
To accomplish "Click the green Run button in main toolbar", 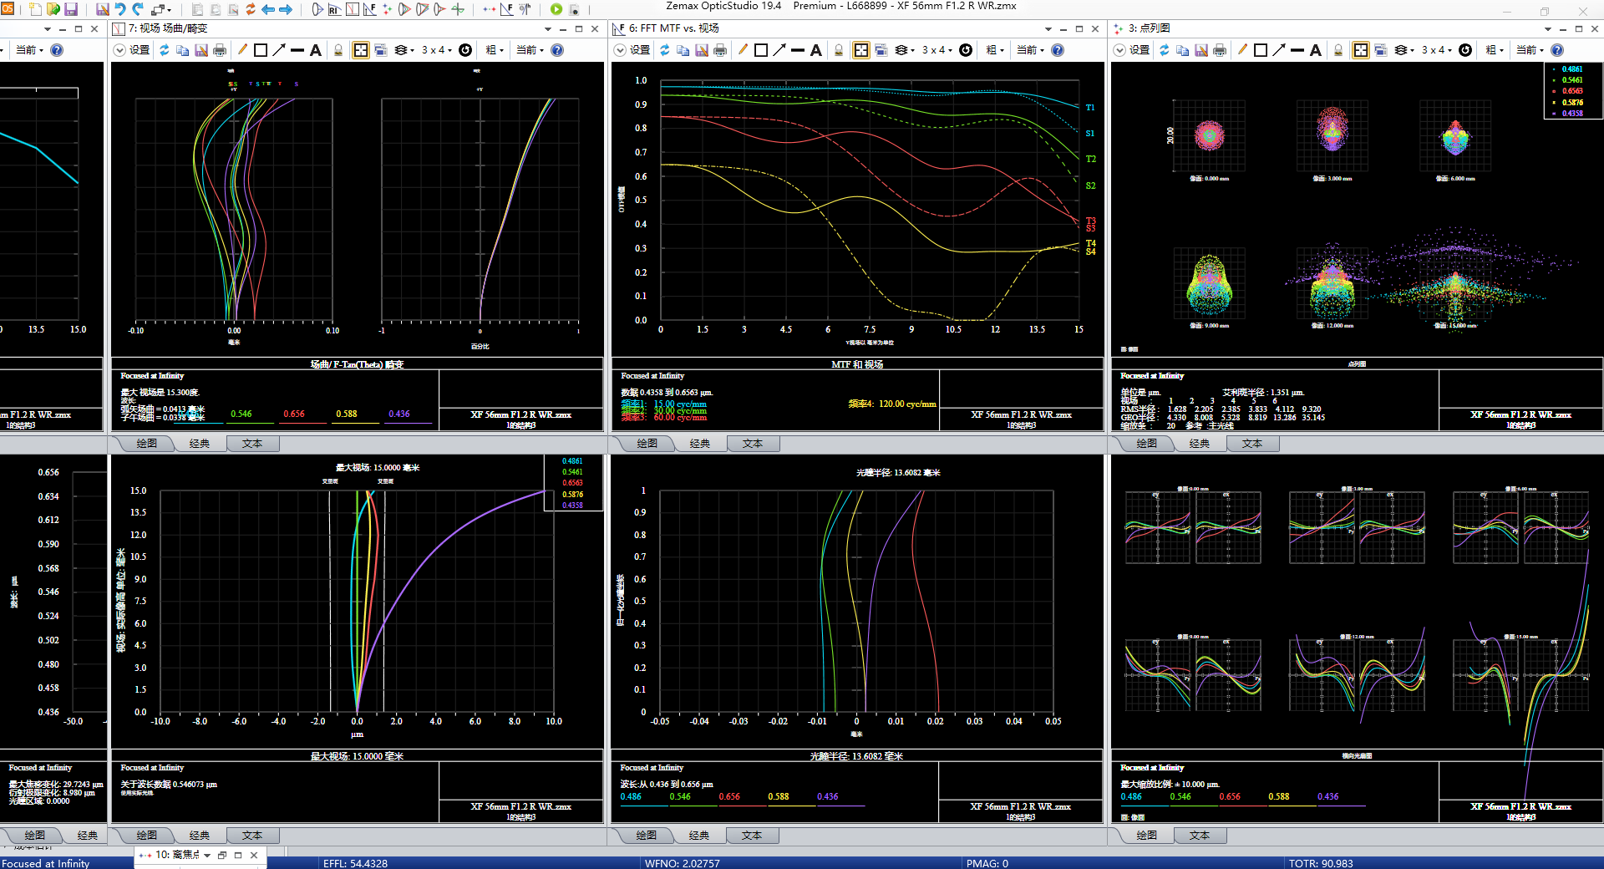I will pos(556,9).
